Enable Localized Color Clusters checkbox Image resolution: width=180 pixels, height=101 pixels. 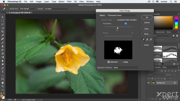115,20
